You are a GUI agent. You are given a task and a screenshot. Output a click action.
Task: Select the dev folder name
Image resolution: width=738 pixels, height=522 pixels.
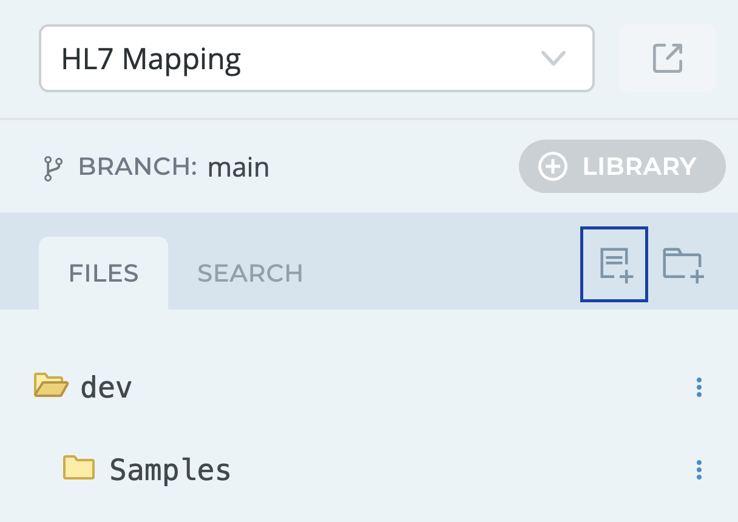pyautogui.click(x=106, y=387)
